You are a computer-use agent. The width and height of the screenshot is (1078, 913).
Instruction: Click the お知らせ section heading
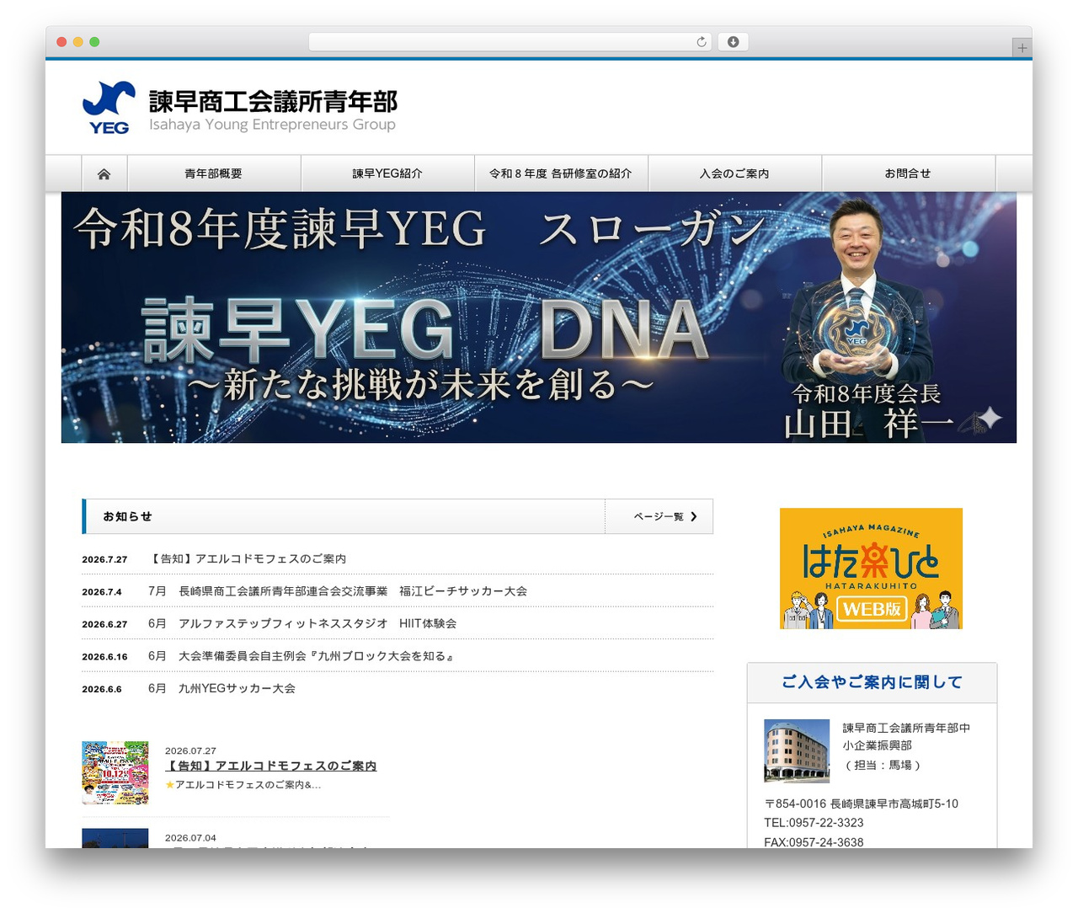pyautogui.click(x=128, y=516)
